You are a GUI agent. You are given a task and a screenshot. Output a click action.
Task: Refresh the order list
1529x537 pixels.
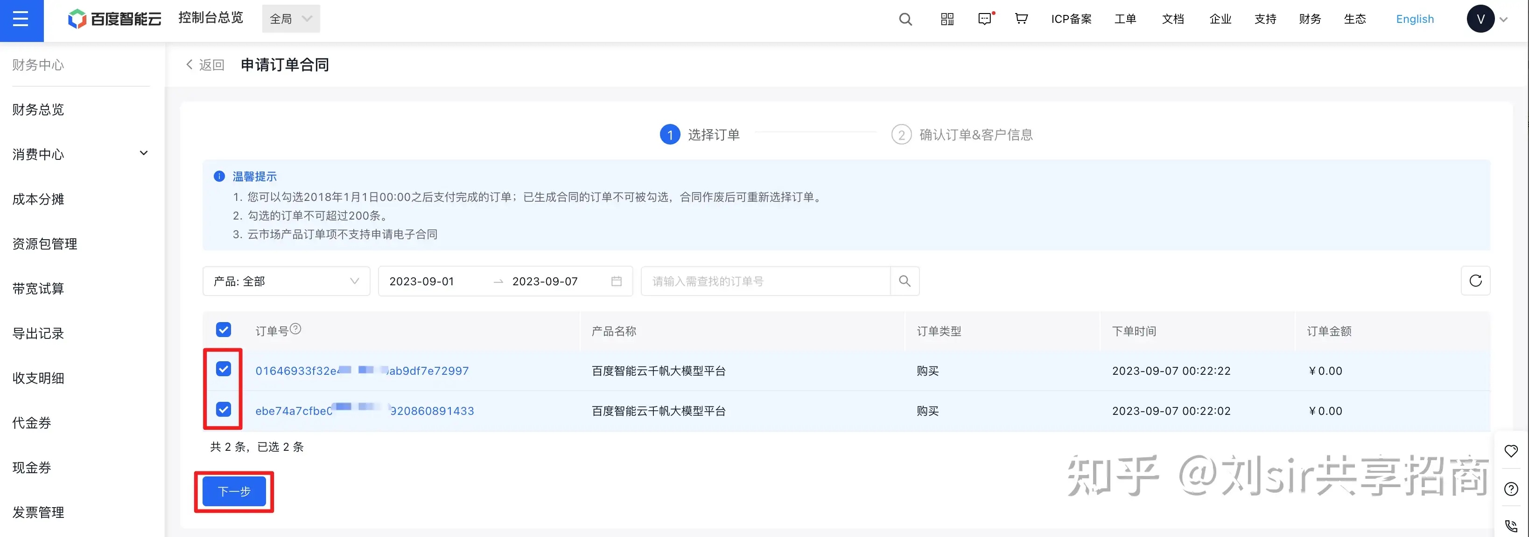coord(1475,281)
